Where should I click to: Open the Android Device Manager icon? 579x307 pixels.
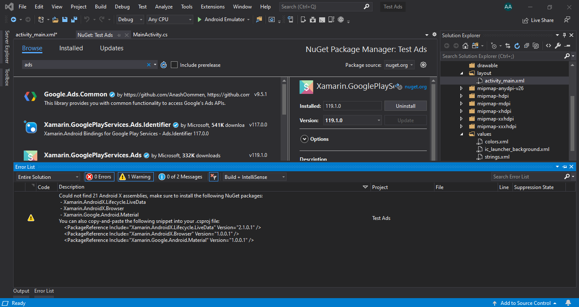click(x=303, y=19)
